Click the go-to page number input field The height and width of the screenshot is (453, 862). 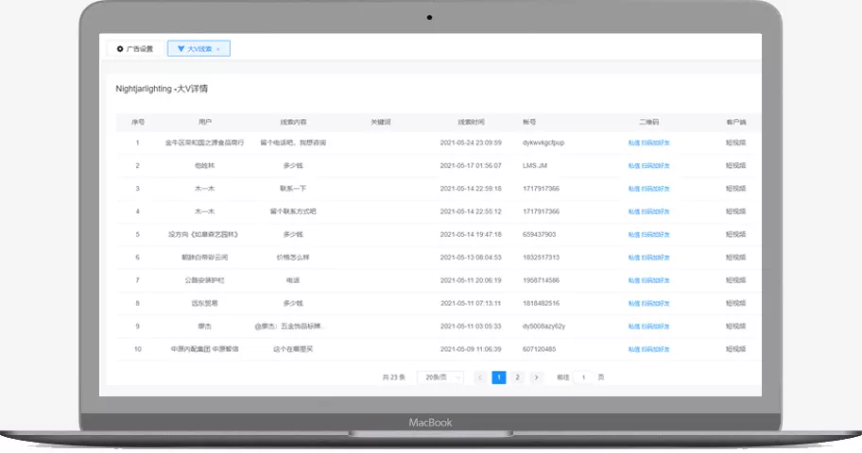584,377
